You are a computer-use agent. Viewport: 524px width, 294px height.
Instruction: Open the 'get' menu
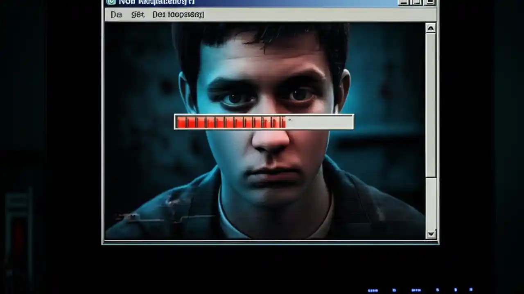(x=138, y=15)
